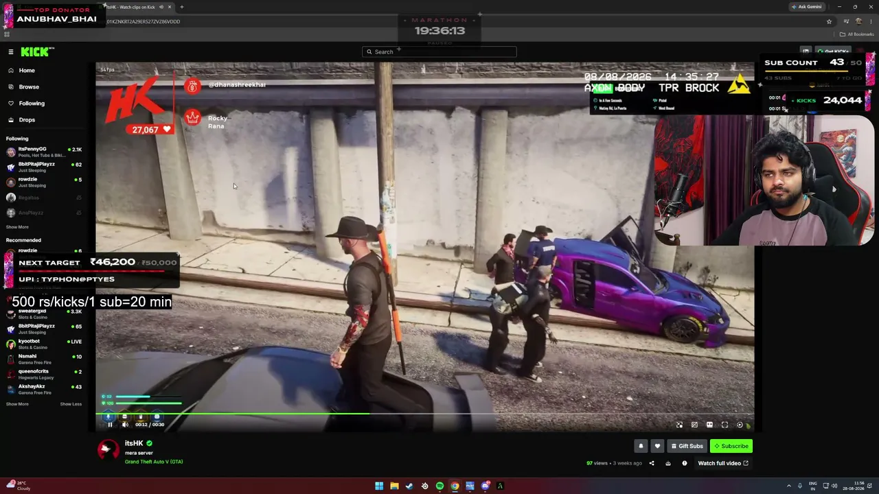Image resolution: width=879 pixels, height=494 pixels.
Task: Open the taskbar volume control
Action: click(835, 486)
